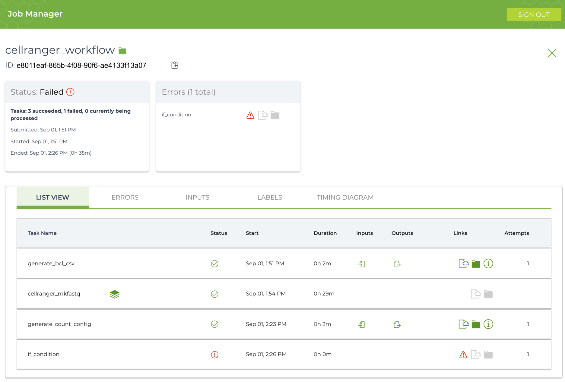The width and height of the screenshot is (565, 382).
Task: Open the Inputs tab
Action: [x=197, y=197]
